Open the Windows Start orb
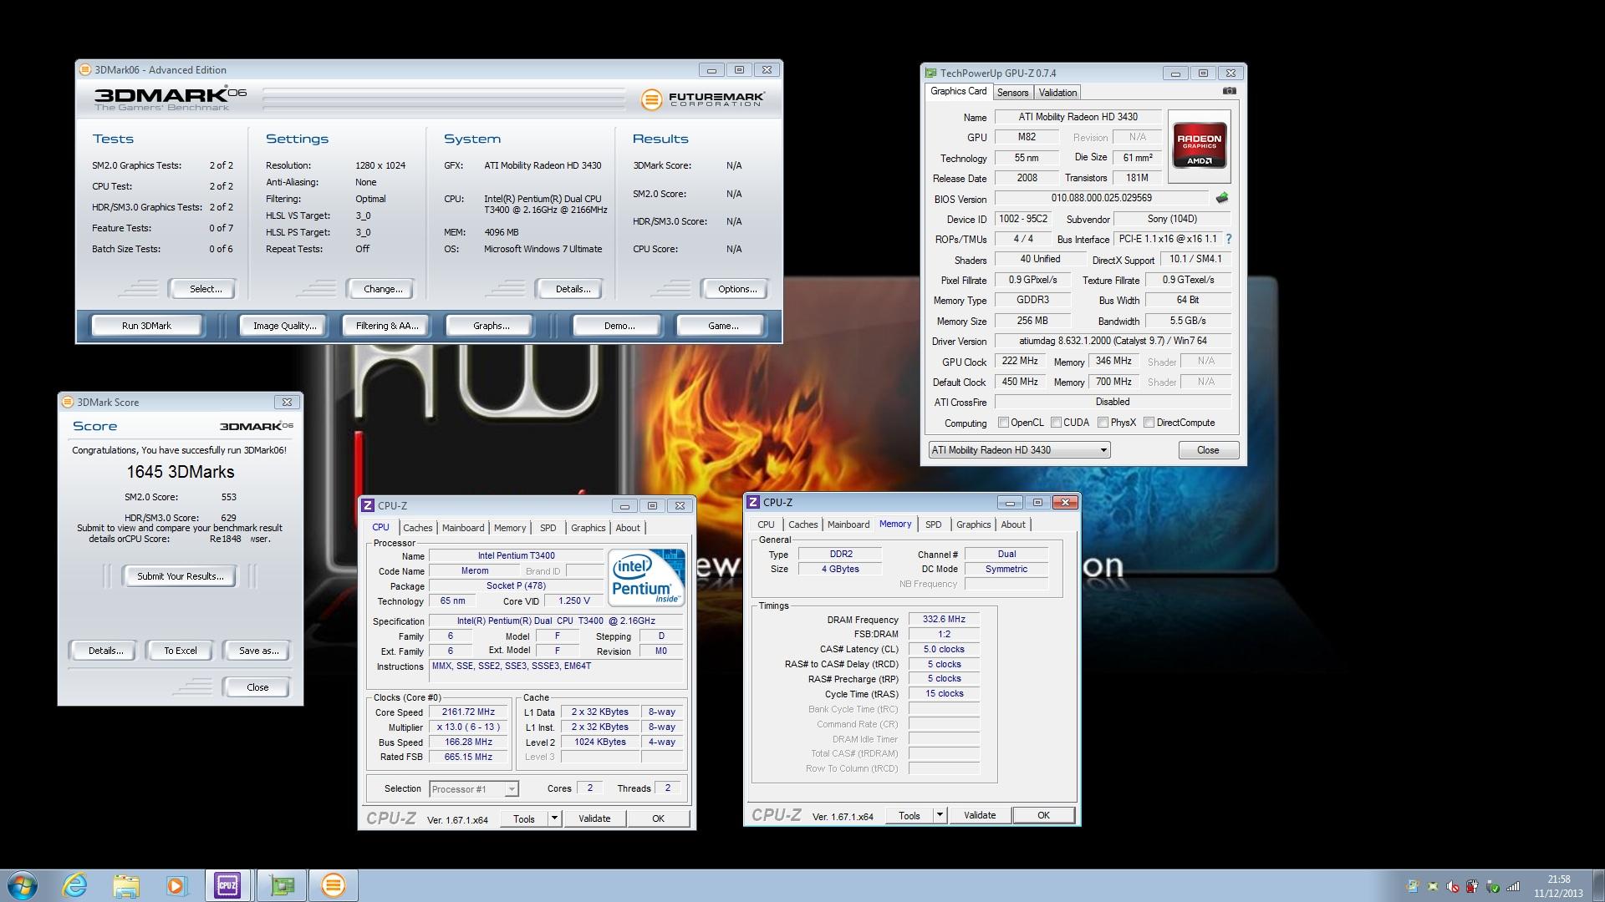1605x902 pixels. tap(23, 885)
